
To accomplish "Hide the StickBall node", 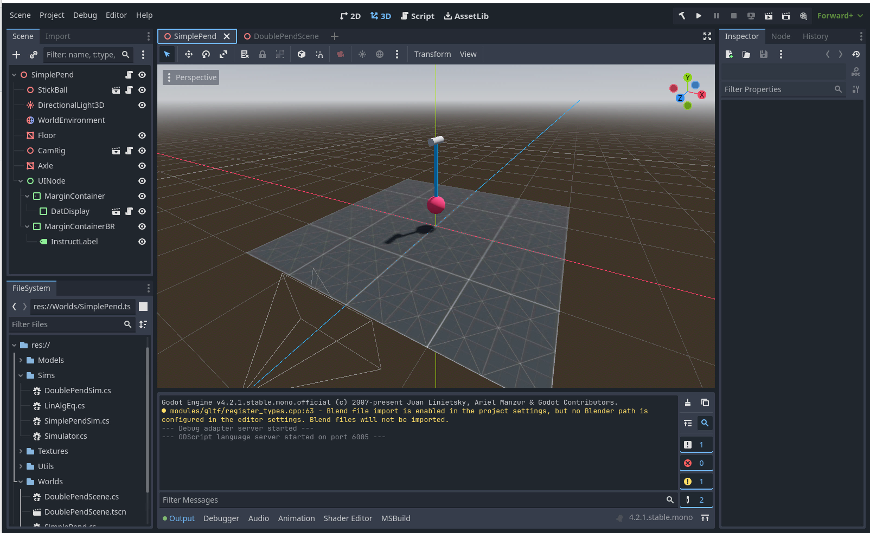I will [x=142, y=90].
